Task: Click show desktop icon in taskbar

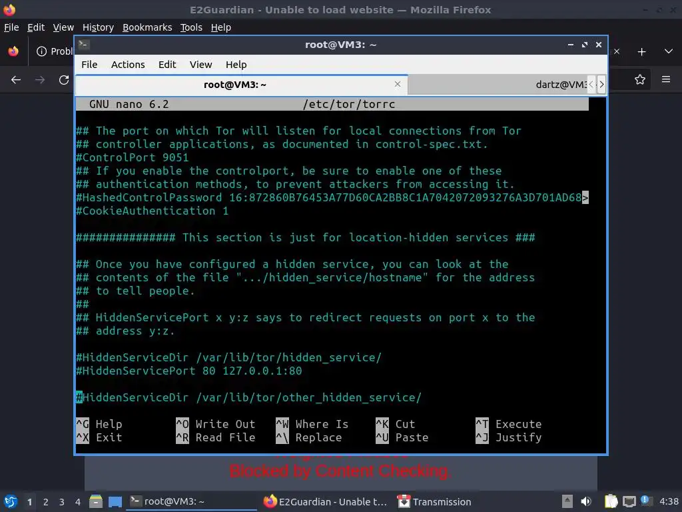Action: pos(115,501)
